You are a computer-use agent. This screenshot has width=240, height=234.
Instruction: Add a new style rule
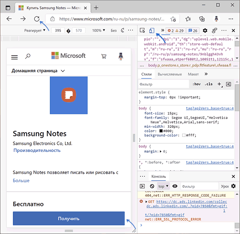[219, 84]
